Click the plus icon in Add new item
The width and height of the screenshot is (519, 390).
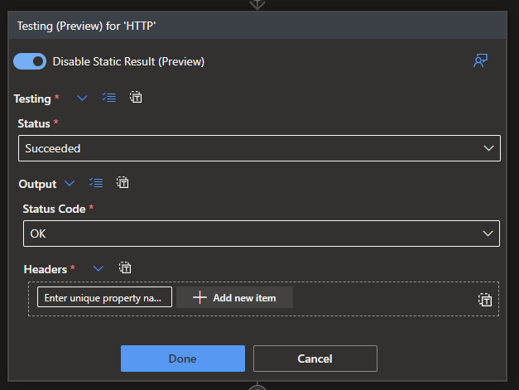pos(199,297)
